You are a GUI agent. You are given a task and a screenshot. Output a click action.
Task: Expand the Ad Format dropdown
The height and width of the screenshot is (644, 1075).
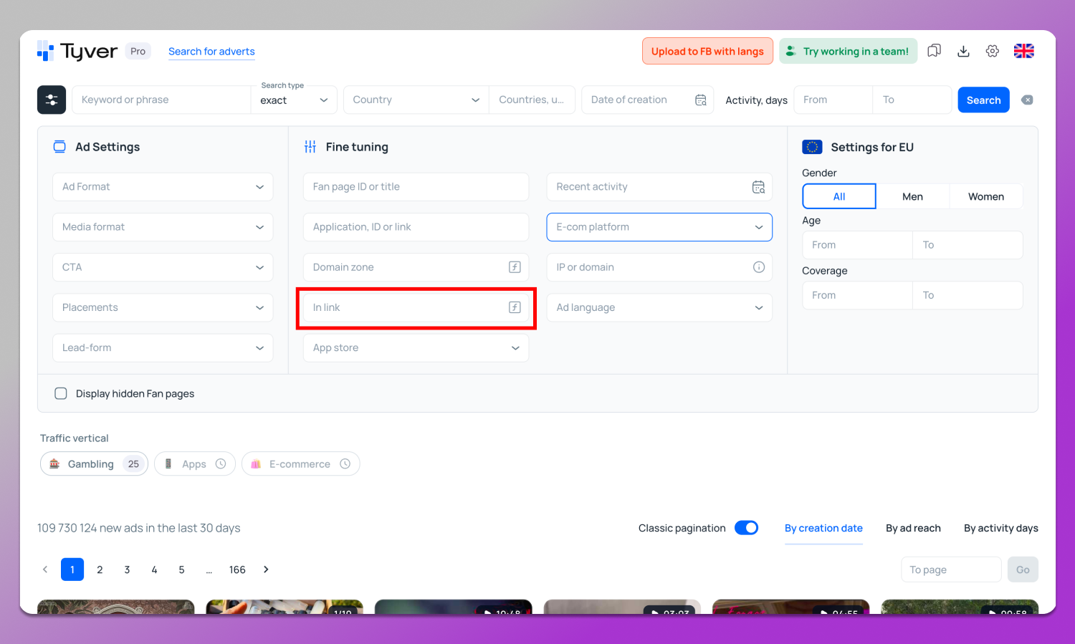click(163, 187)
